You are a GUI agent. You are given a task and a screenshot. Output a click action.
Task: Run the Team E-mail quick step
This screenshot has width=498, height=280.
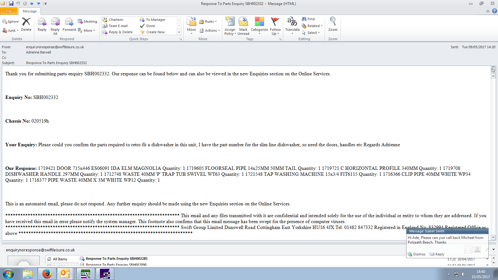(115, 26)
